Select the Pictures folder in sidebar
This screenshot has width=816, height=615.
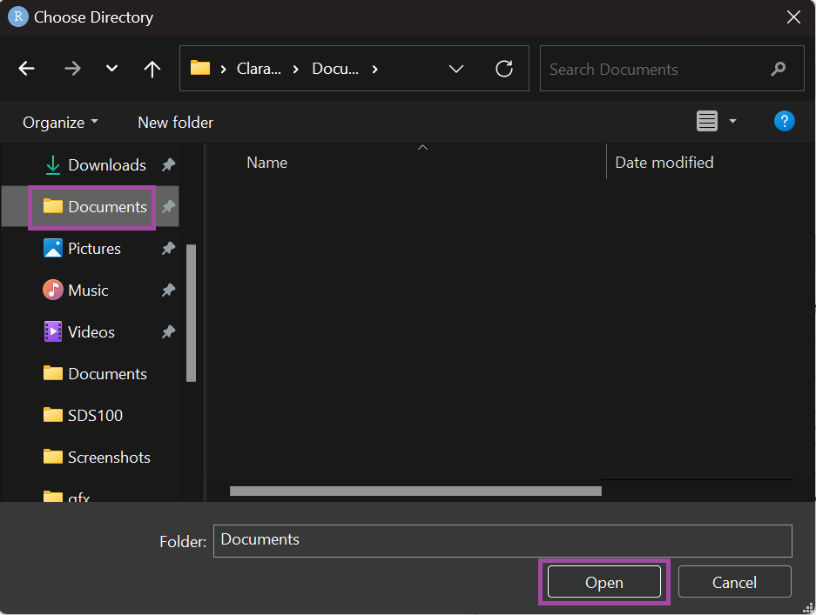pyautogui.click(x=94, y=249)
